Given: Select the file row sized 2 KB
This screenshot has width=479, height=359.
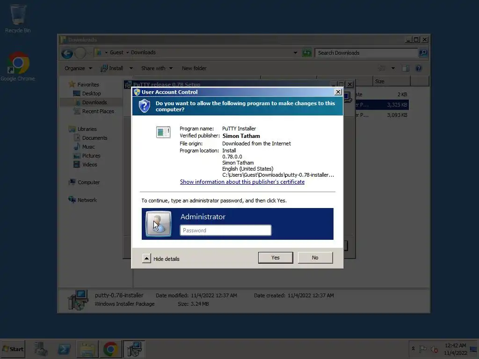Looking at the screenshot, I should point(381,94).
